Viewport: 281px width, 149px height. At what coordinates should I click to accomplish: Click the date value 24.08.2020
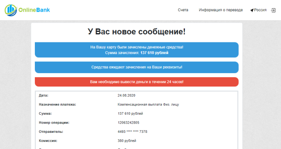(127, 95)
